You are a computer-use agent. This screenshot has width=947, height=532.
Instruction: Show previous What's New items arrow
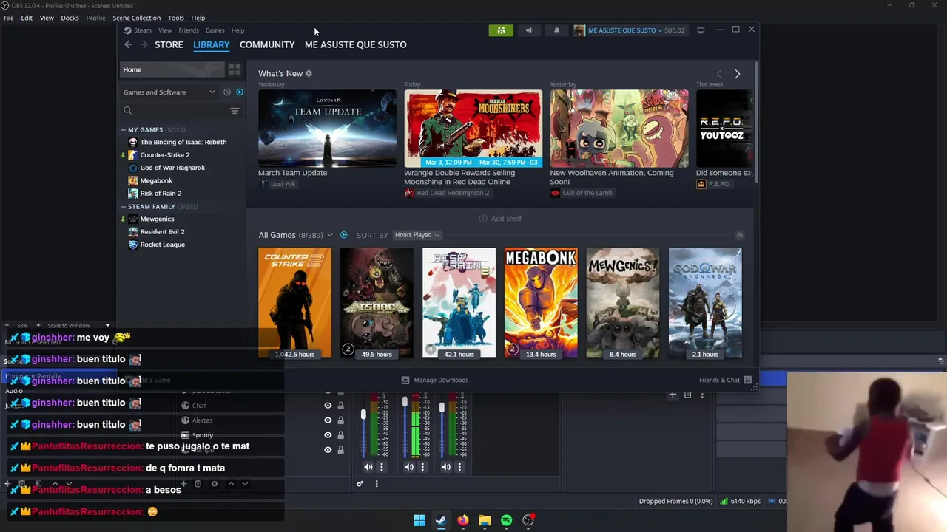point(719,74)
